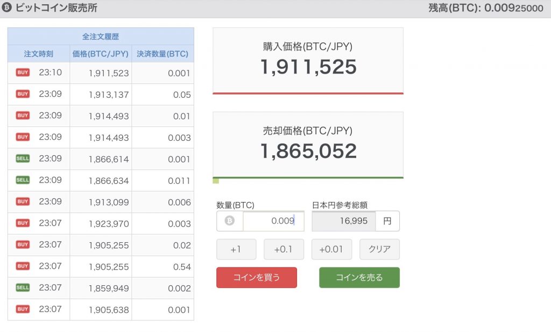The width and height of the screenshot is (551, 332).
Task: Click BUY badge for price 1,923,970
Action: 23,223
